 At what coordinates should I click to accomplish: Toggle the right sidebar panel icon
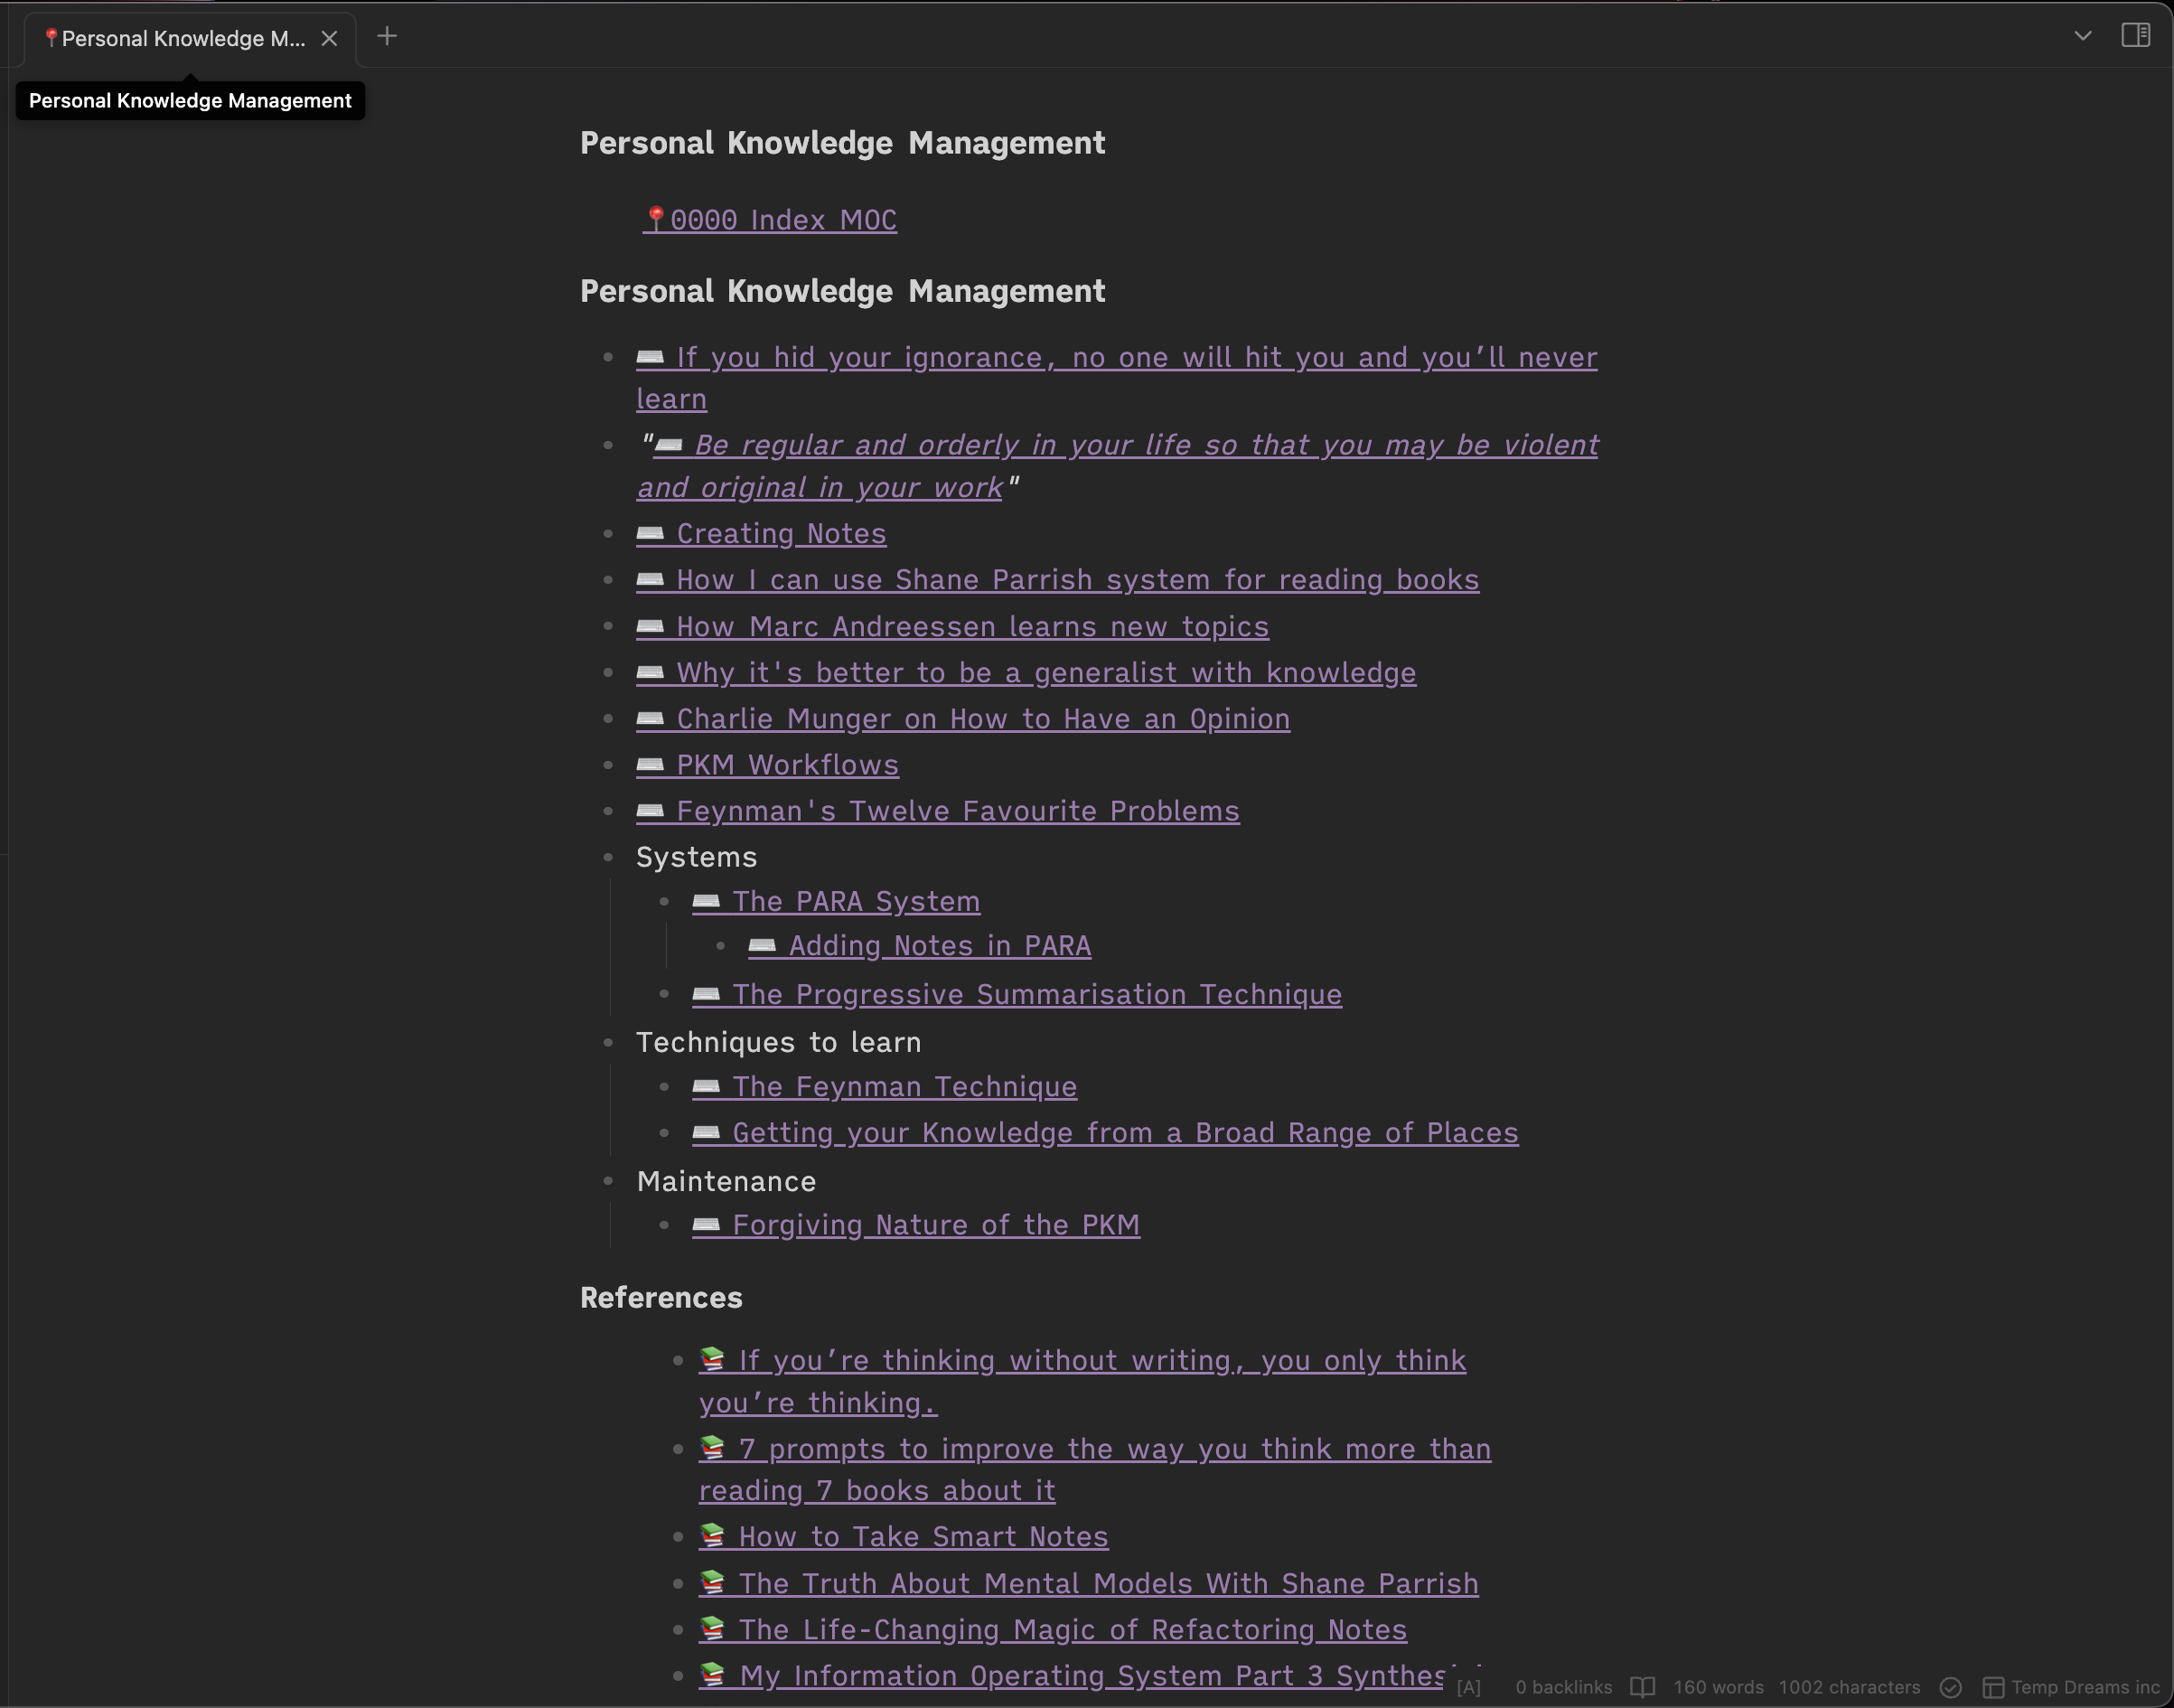coord(2135,36)
